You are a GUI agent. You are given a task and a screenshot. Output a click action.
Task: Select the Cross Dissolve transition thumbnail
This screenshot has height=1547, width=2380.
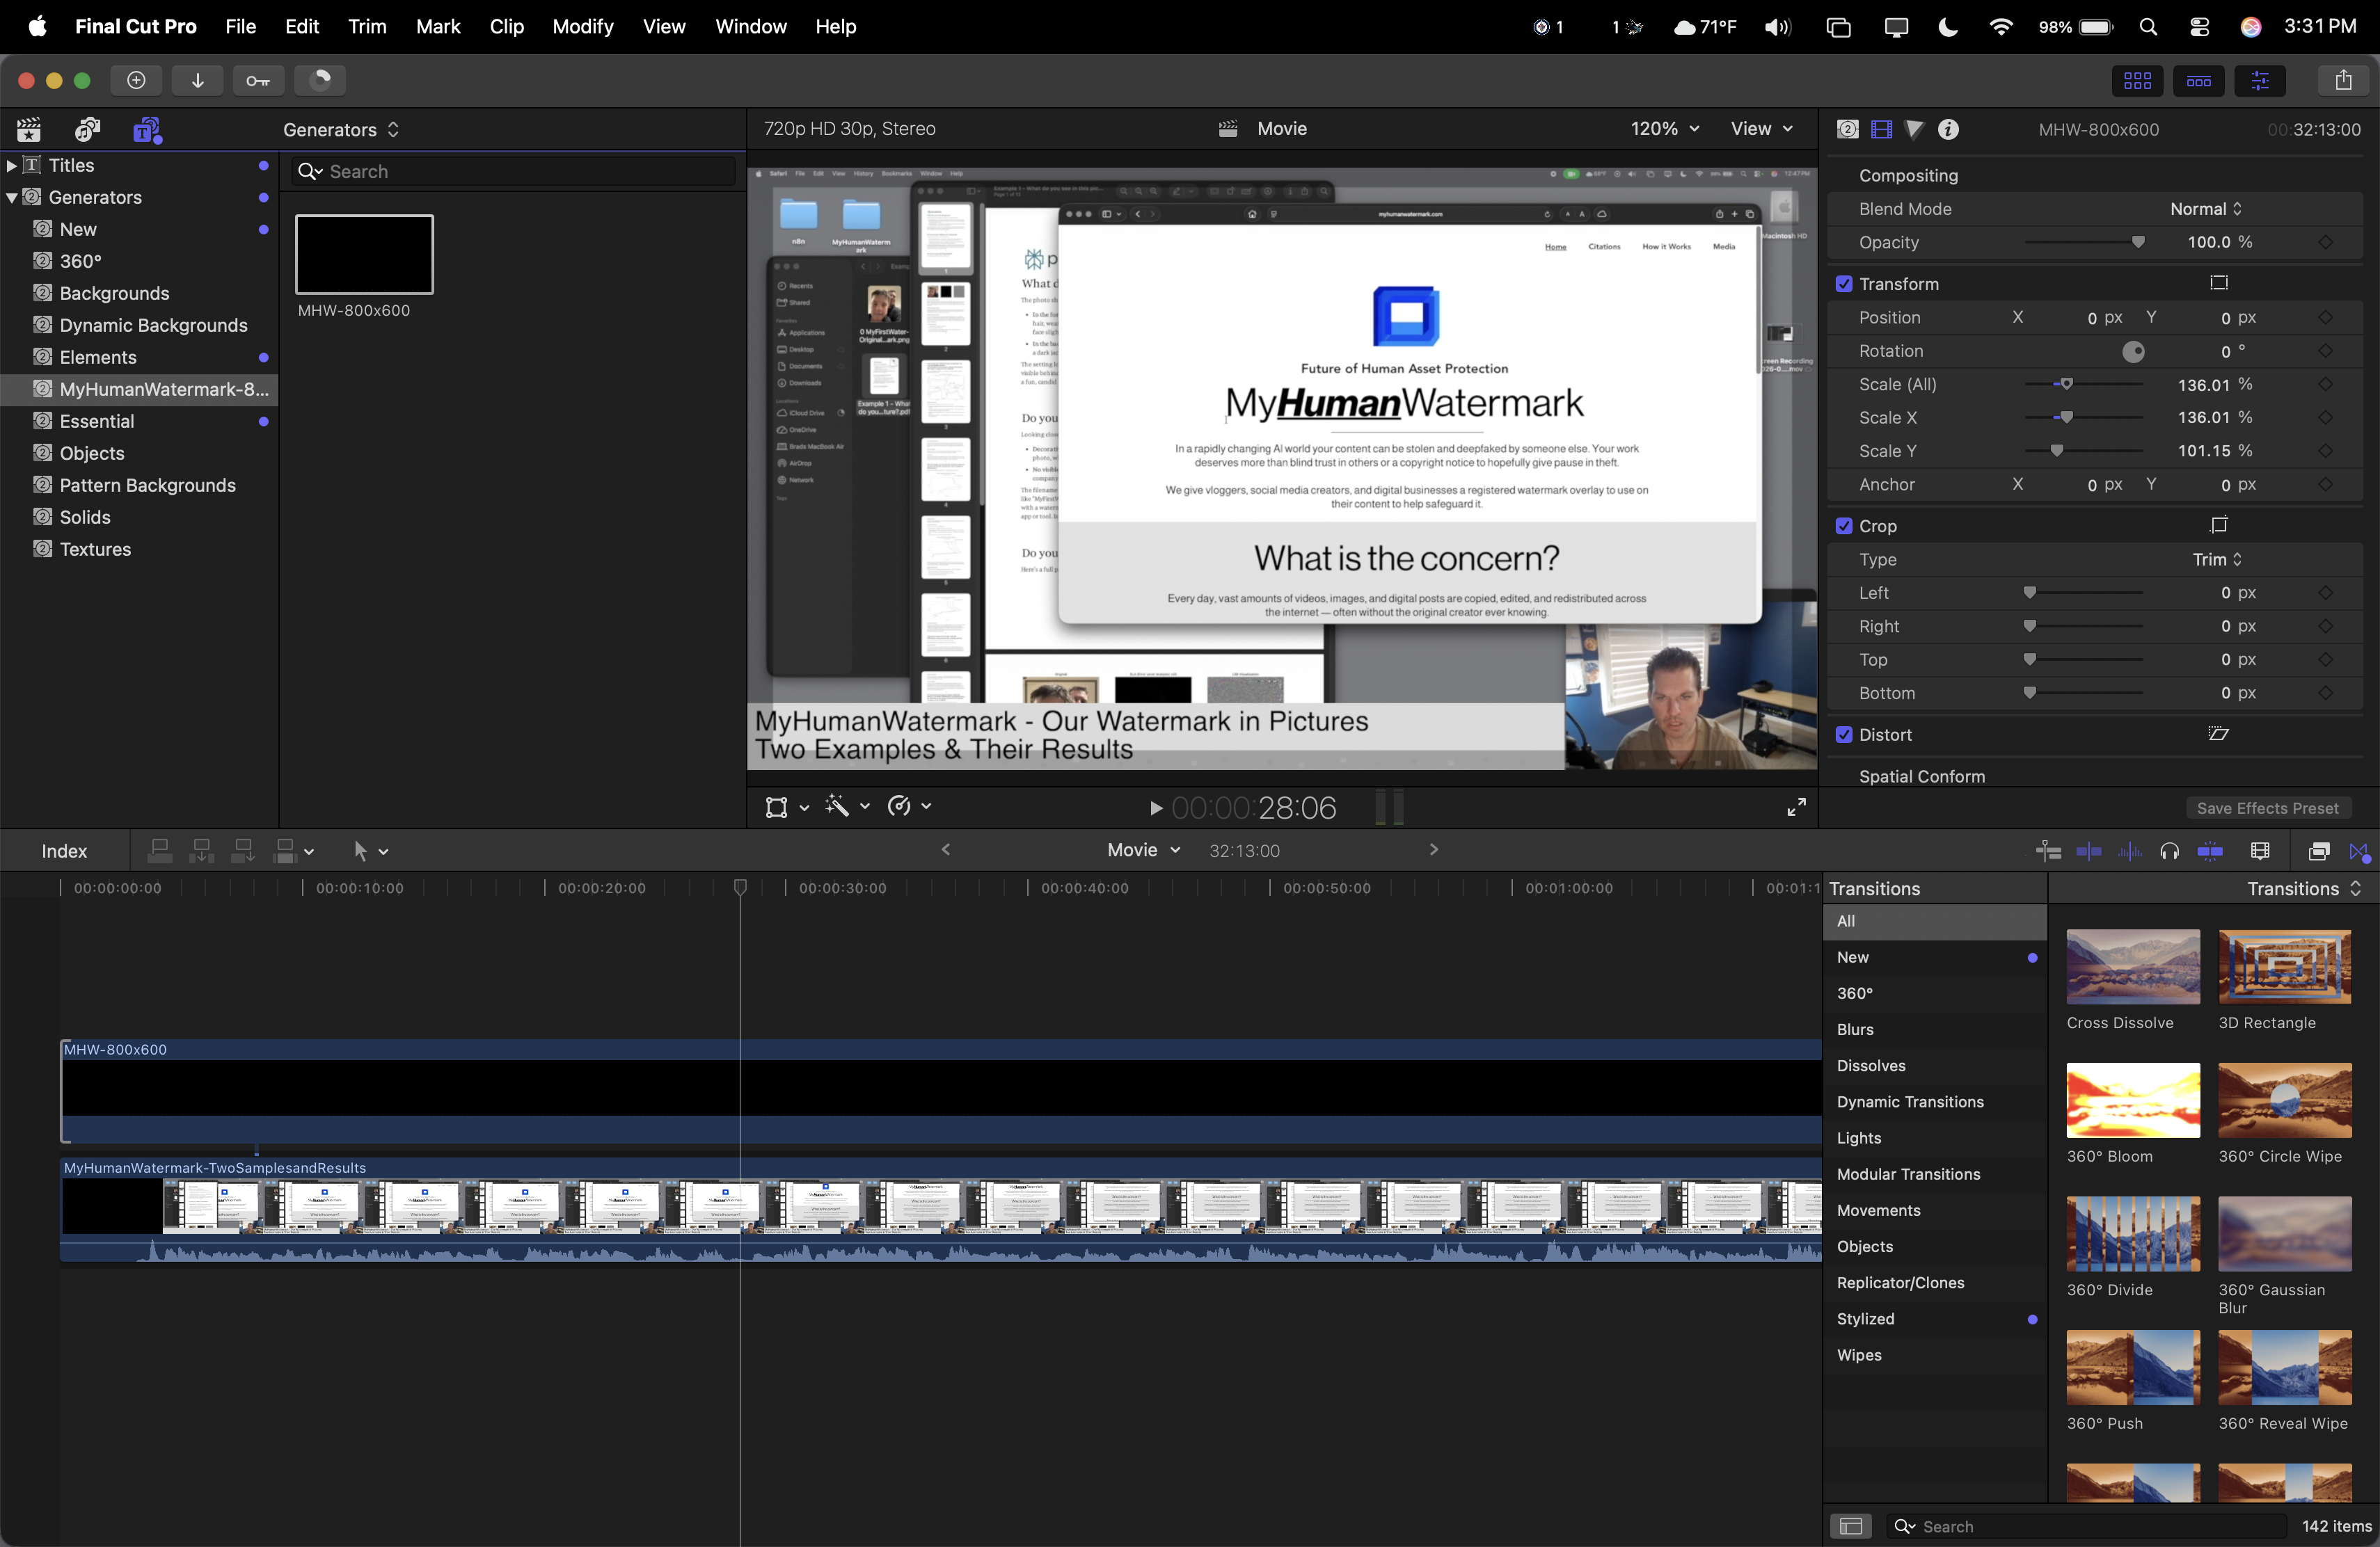[x=2132, y=966]
